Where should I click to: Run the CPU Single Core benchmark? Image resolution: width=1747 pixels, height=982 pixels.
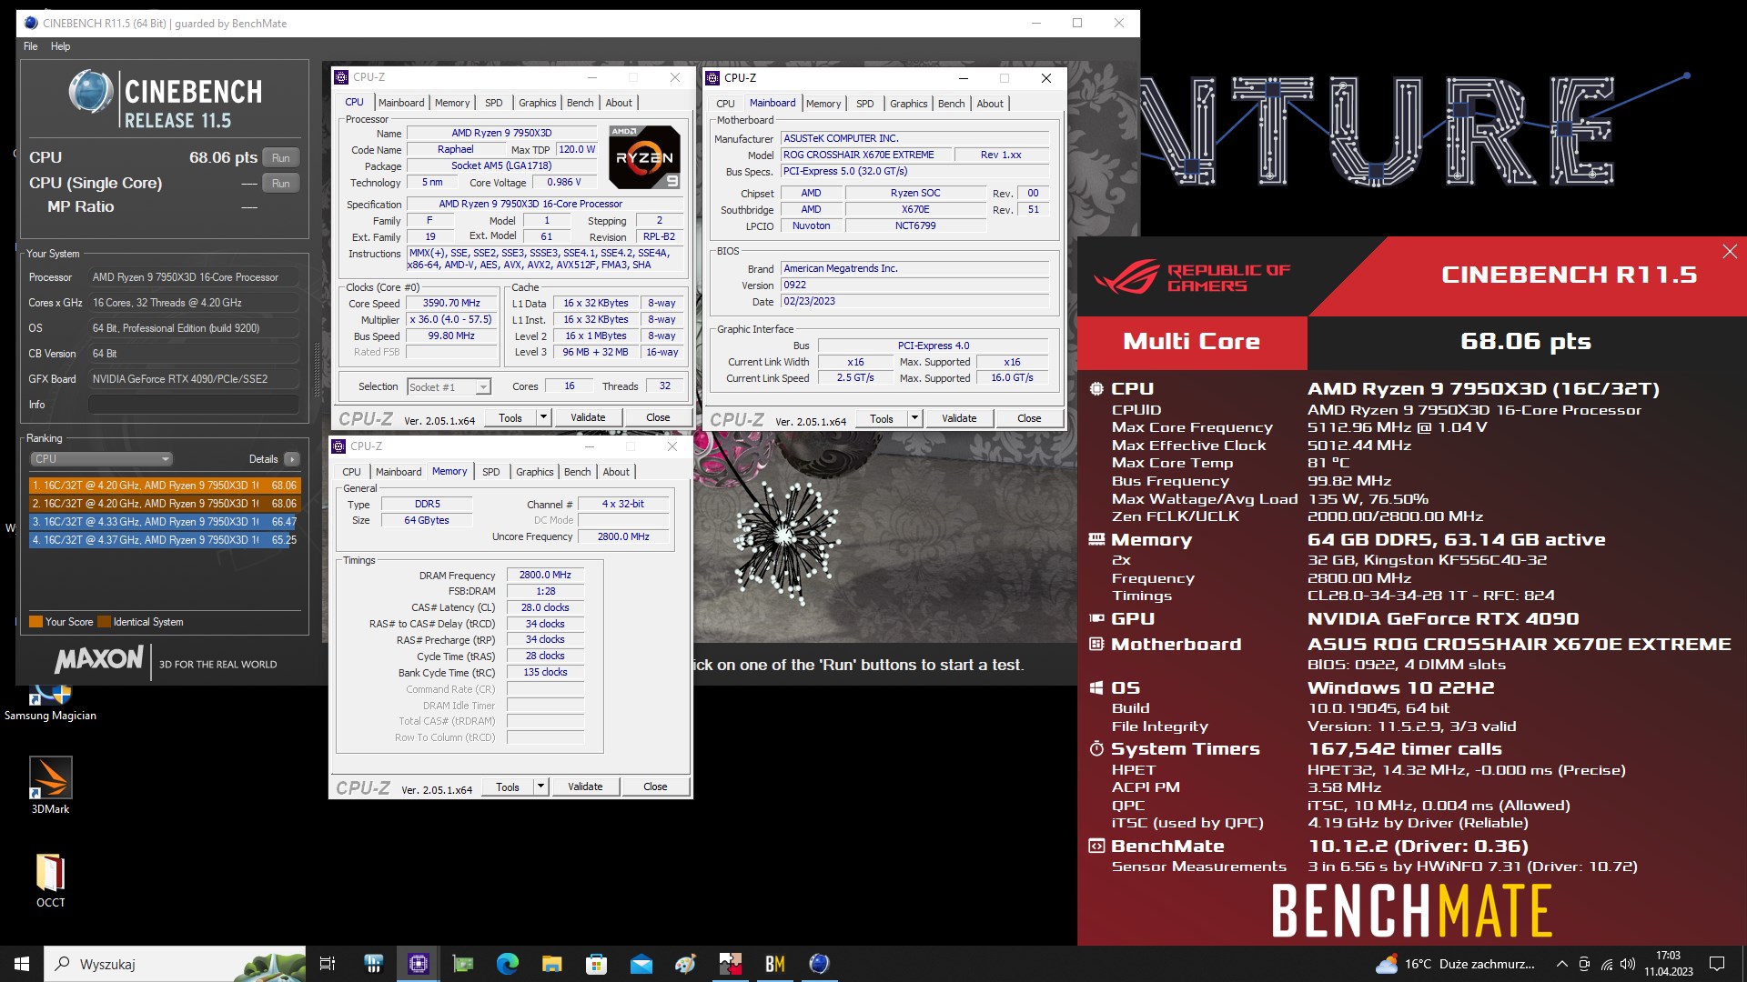click(x=281, y=184)
